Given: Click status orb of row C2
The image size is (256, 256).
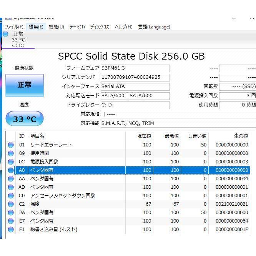Looking at the screenshot, I should [x=11, y=204].
